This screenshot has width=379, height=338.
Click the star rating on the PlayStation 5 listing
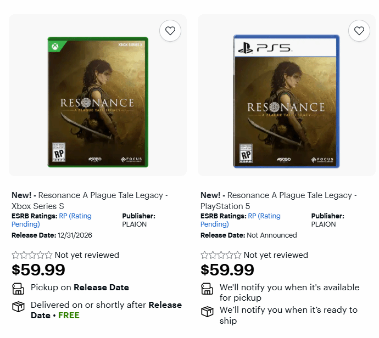(221, 255)
